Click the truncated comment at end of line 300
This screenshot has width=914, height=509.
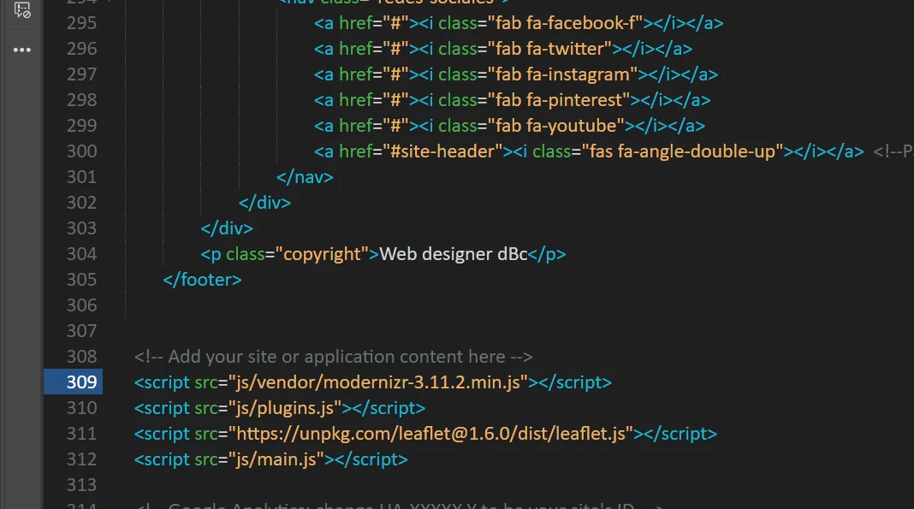pos(893,151)
